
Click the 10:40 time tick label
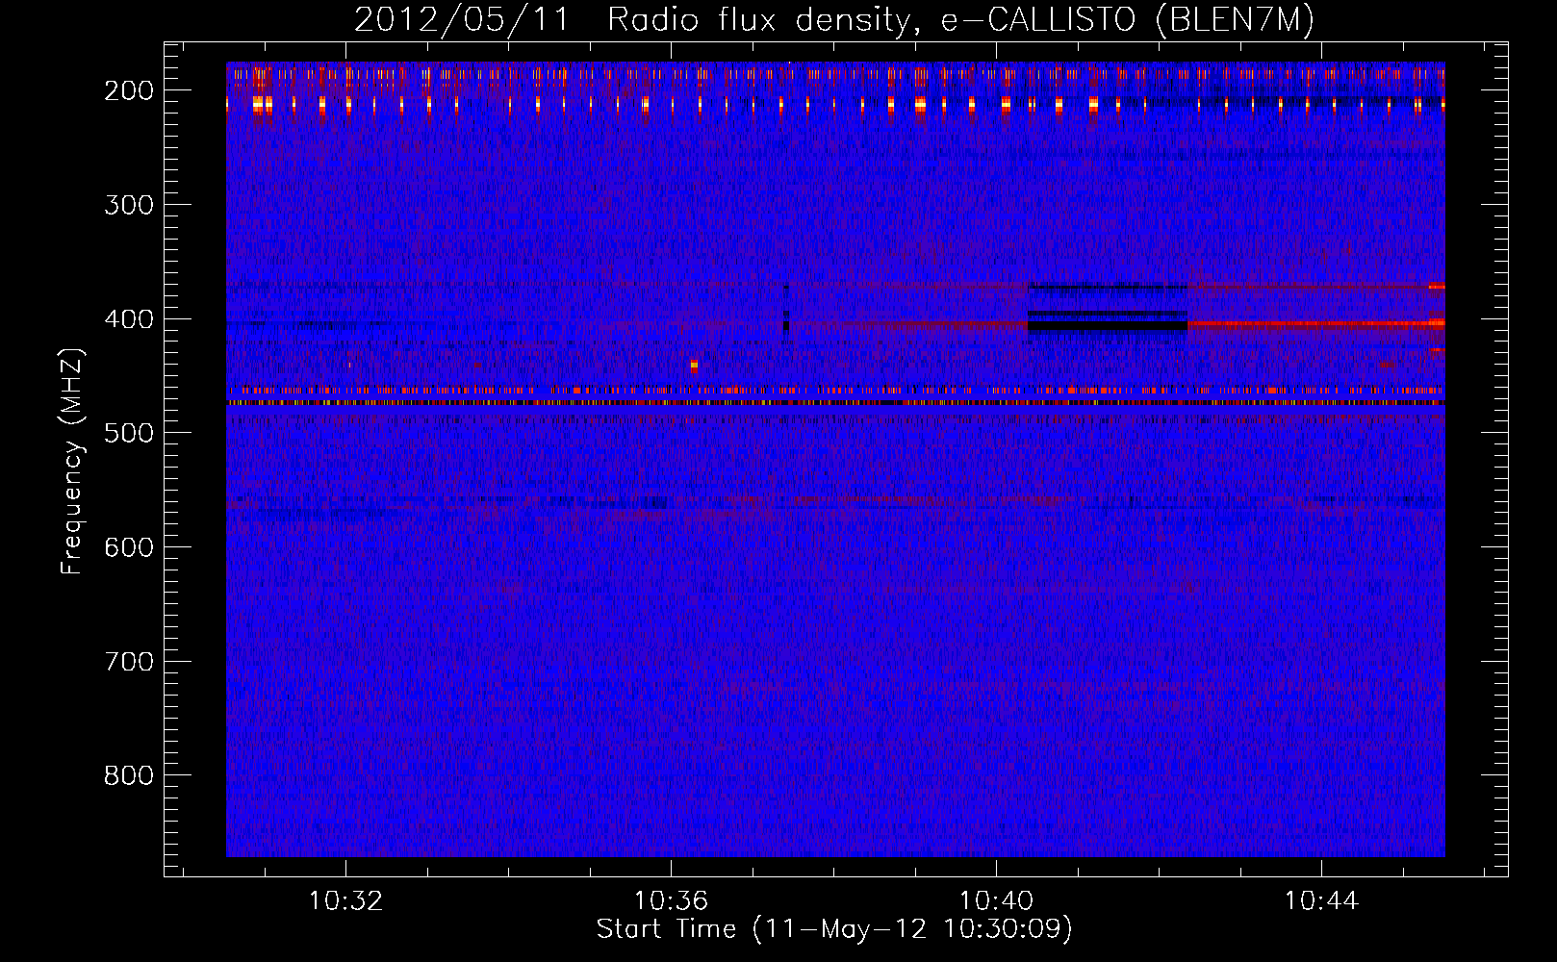coord(996,900)
